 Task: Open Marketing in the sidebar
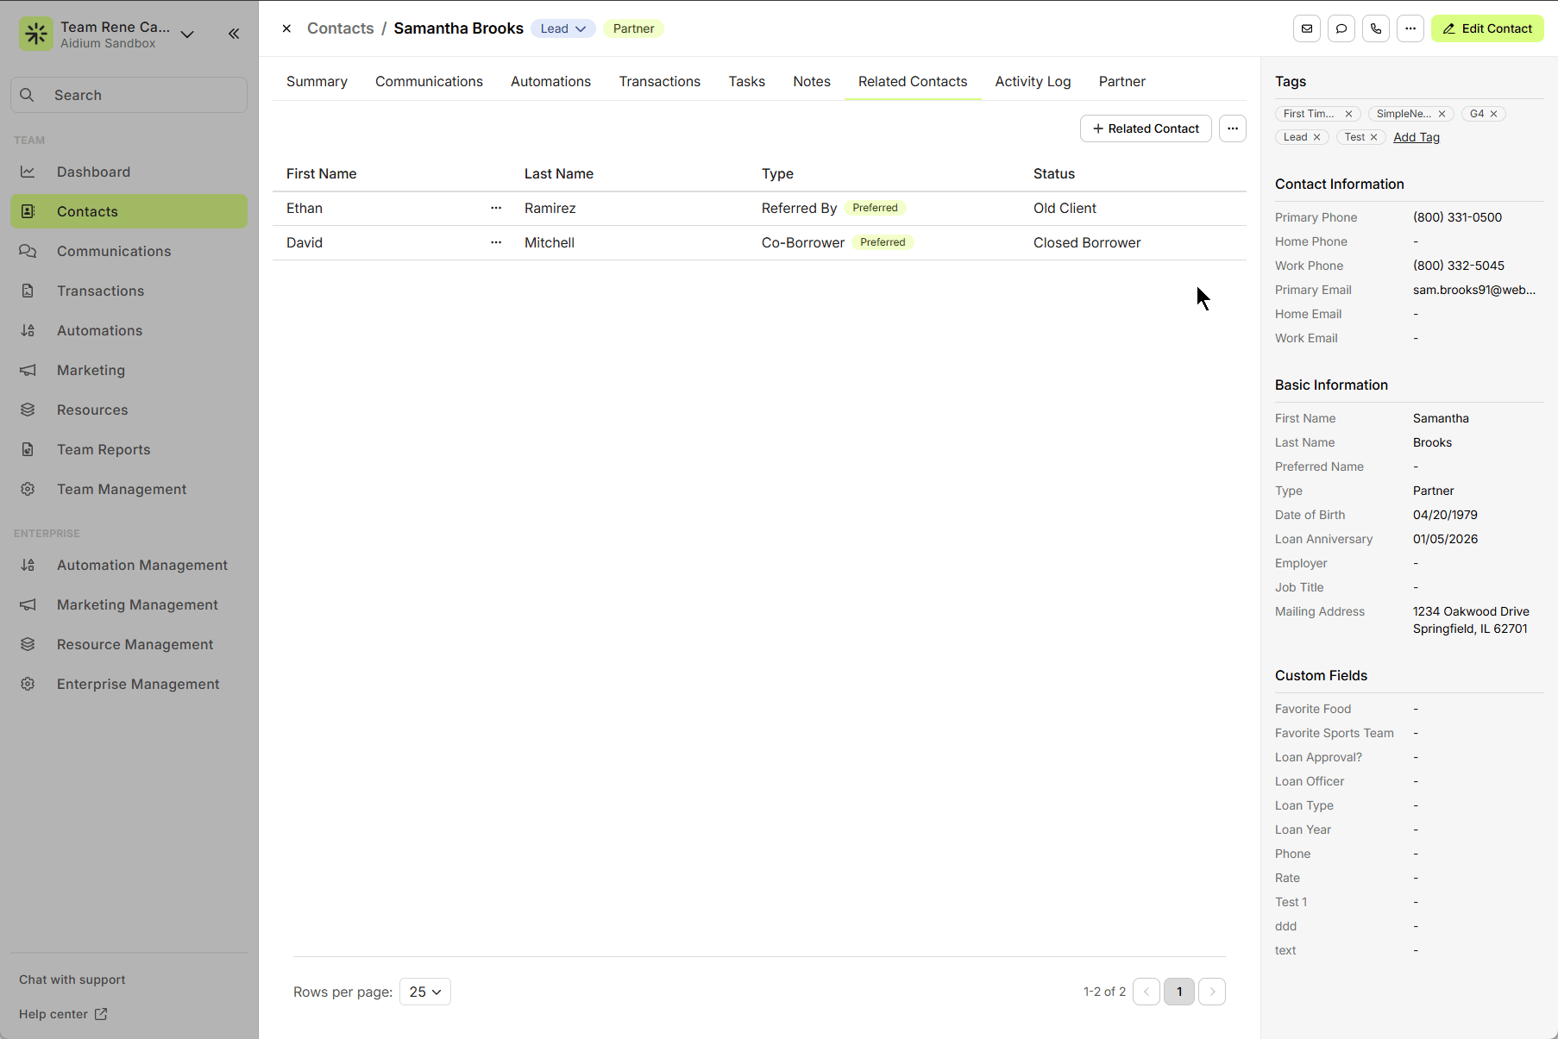click(x=91, y=370)
